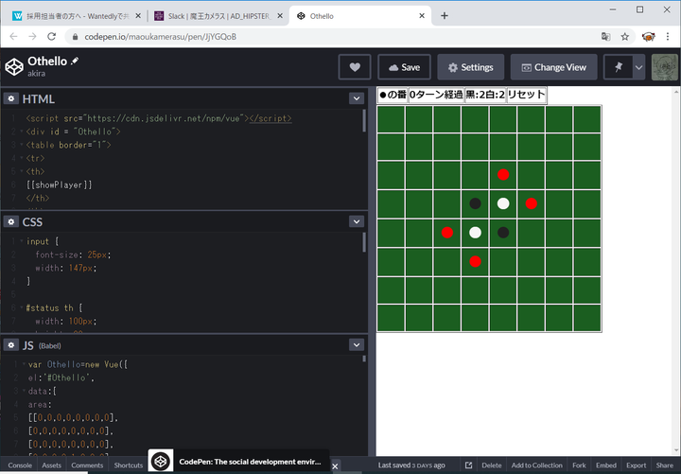Pin this pen with the pin icon

coord(618,67)
